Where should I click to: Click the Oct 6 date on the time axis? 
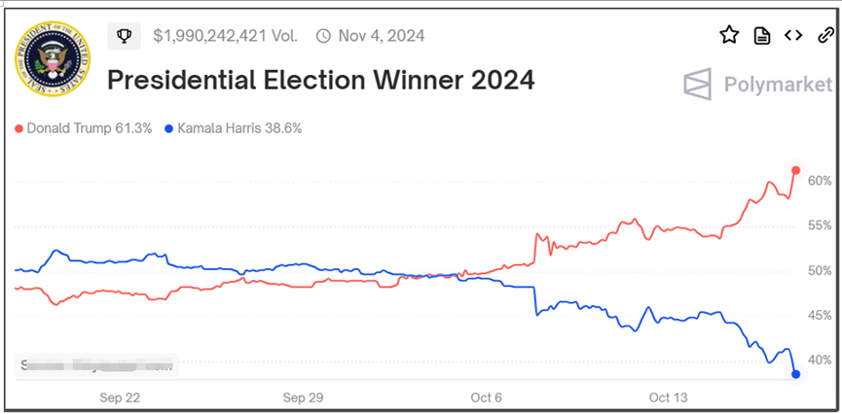point(486,397)
